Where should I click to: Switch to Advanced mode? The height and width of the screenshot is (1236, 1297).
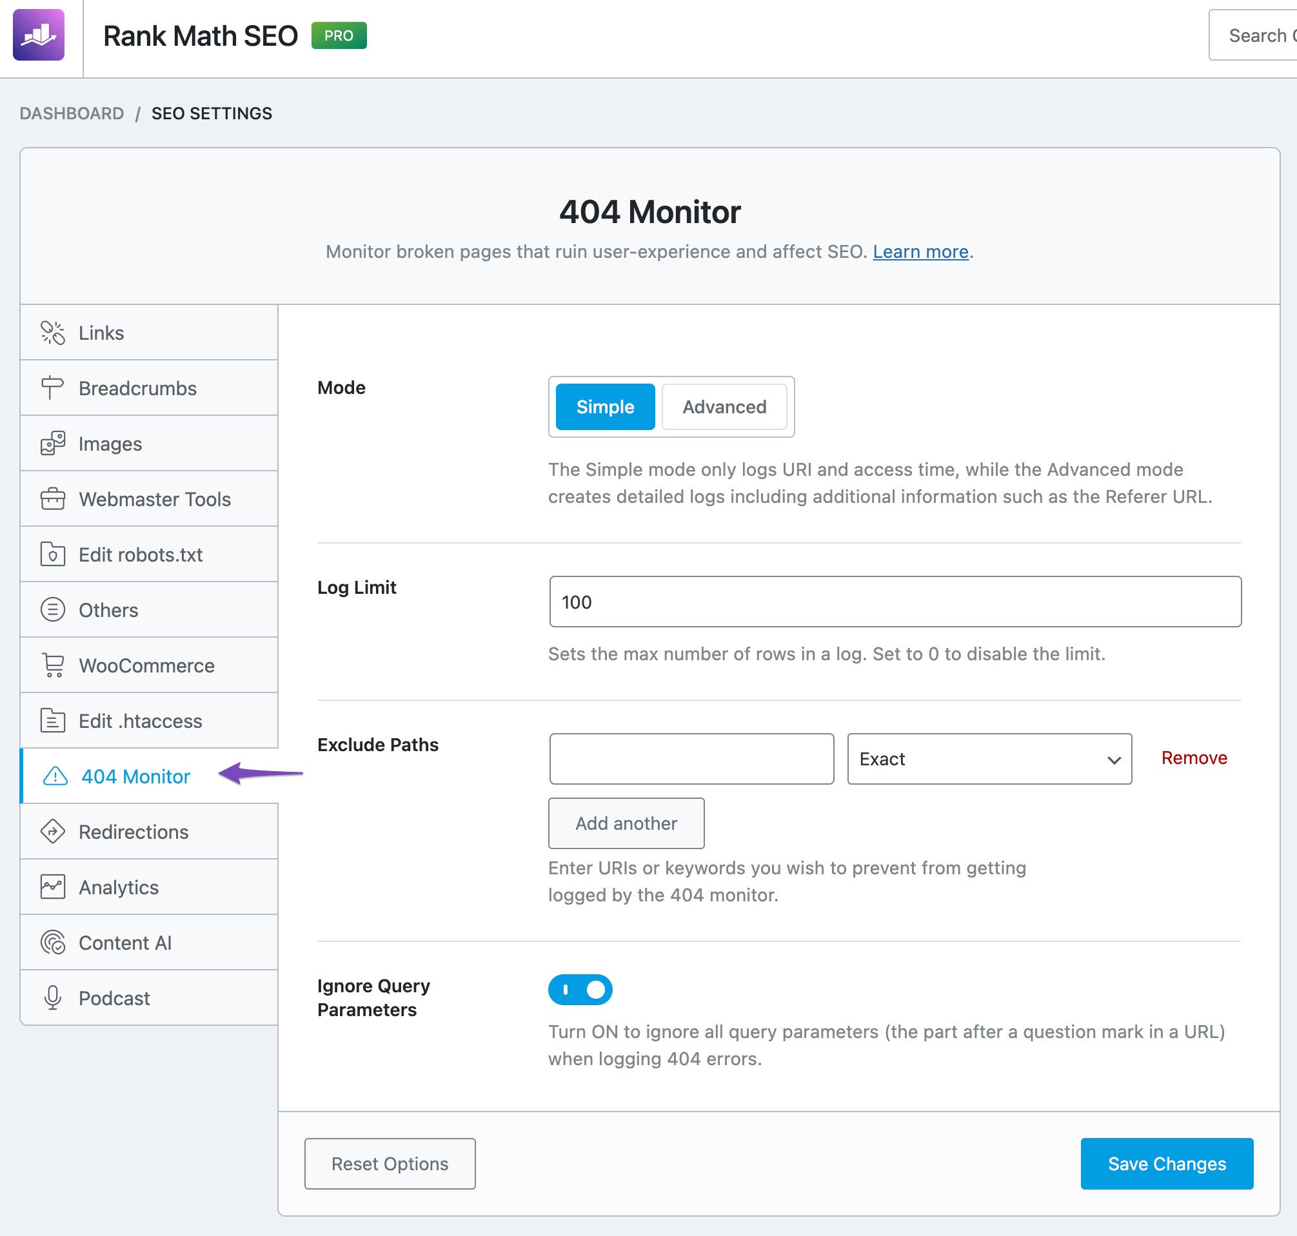(724, 405)
